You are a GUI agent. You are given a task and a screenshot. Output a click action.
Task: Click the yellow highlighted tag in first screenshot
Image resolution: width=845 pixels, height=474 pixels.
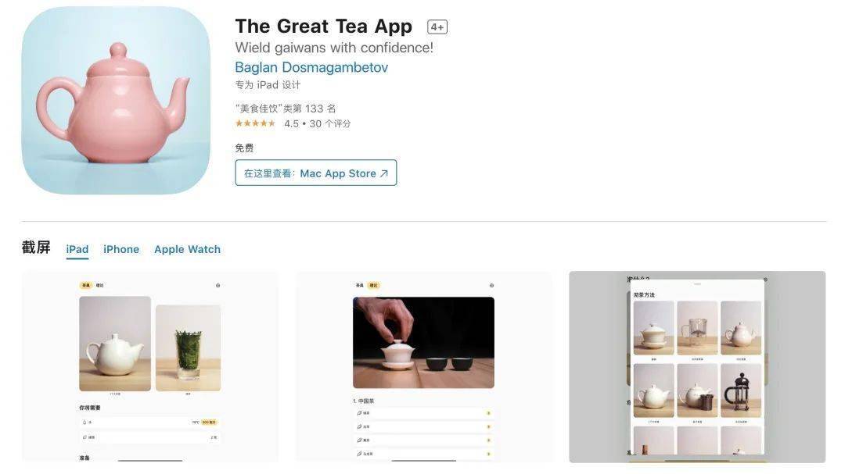point(86,286)
